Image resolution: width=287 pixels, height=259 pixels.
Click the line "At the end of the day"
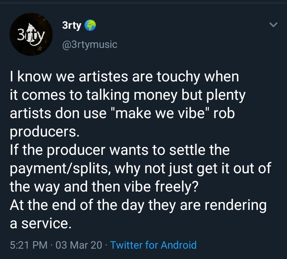click(138, 205)
